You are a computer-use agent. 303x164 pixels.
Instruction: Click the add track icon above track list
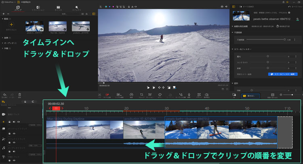pos(3,102)
